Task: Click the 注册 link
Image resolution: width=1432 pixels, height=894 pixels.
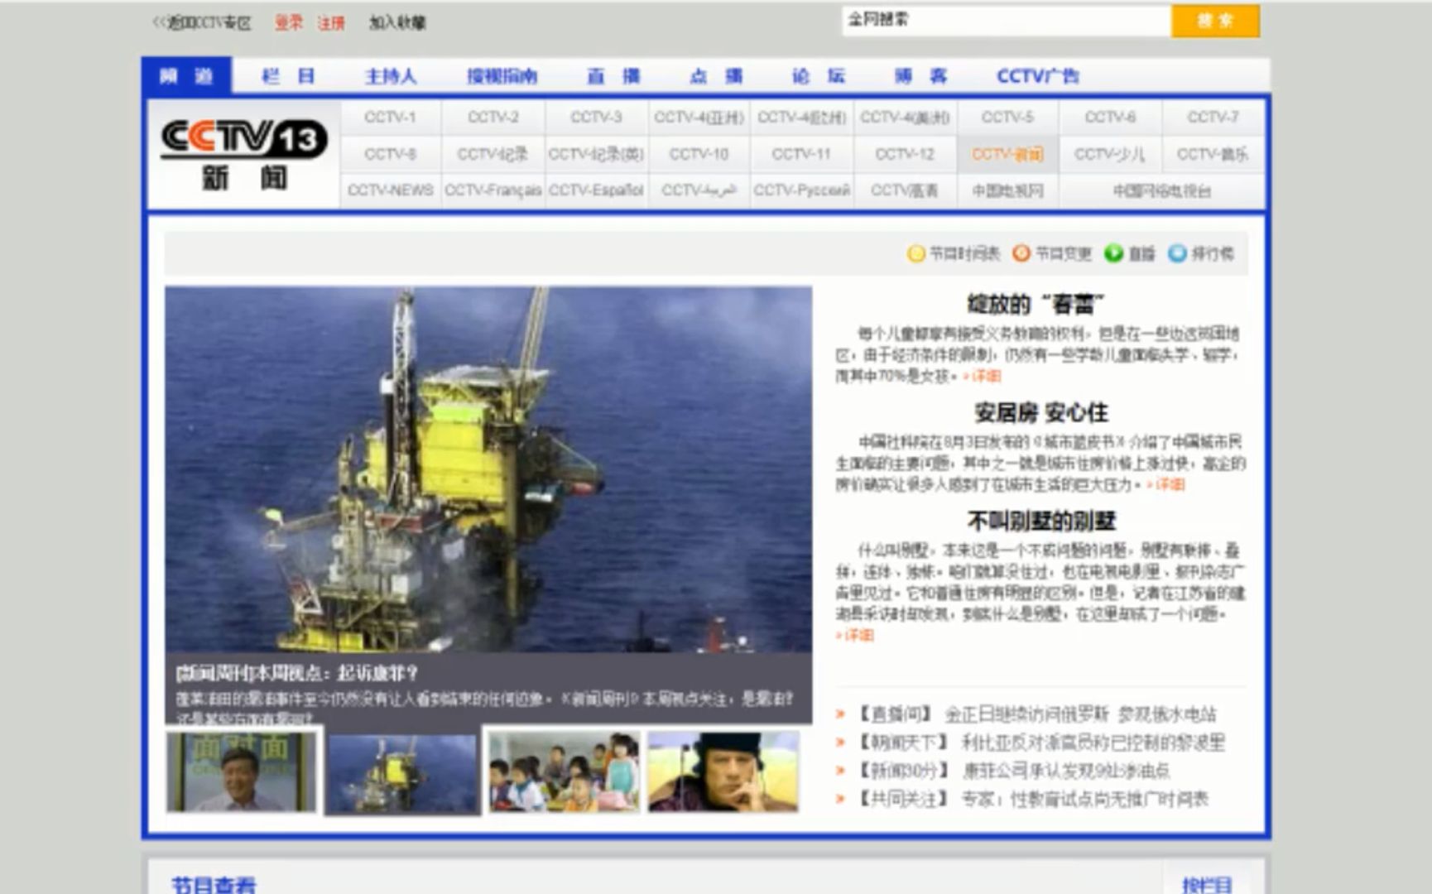Action: click(x=331, y=22)
